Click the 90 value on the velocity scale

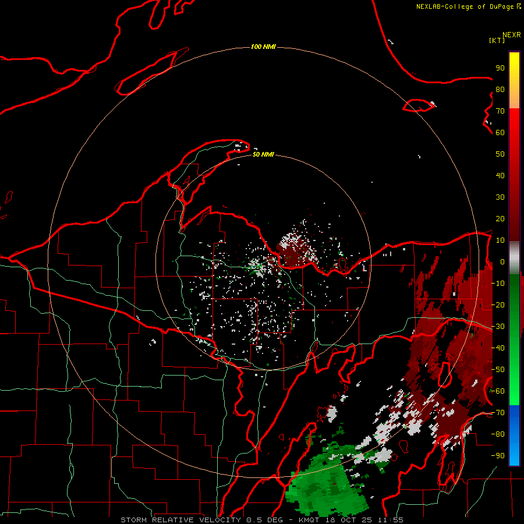(x=500, y=68)
